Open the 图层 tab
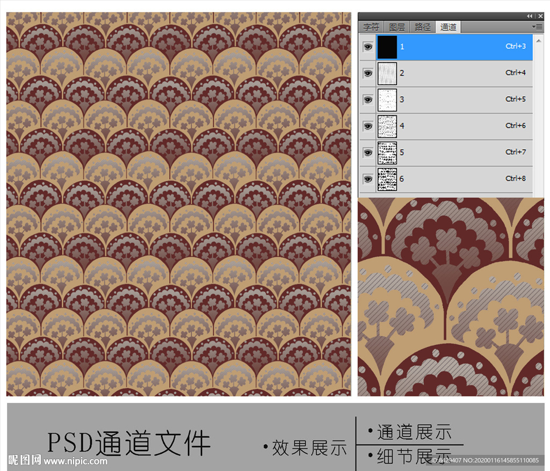 [397, 27]
